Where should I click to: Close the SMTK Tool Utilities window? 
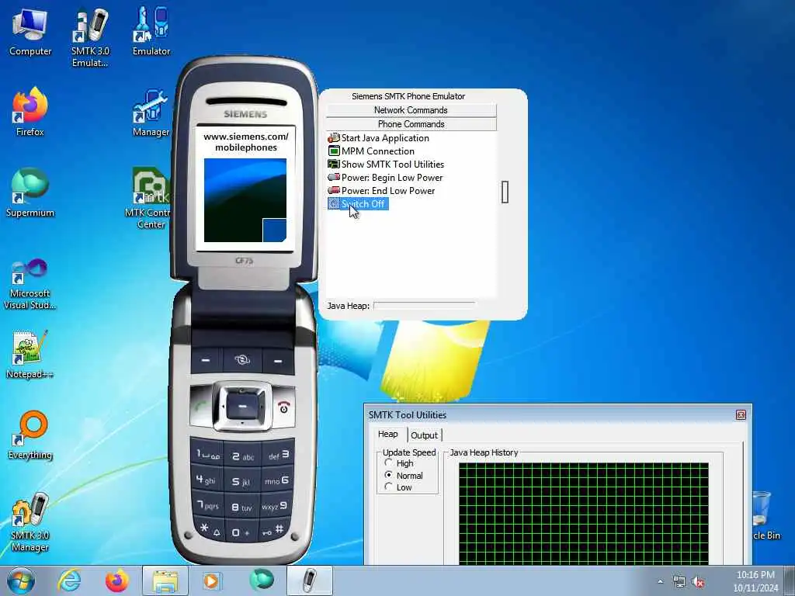point(741,415)
